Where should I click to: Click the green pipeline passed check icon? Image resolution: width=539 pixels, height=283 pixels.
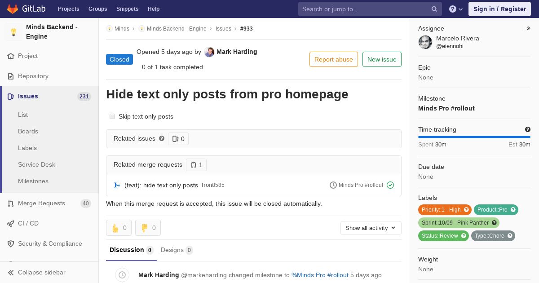coord(390,185)
